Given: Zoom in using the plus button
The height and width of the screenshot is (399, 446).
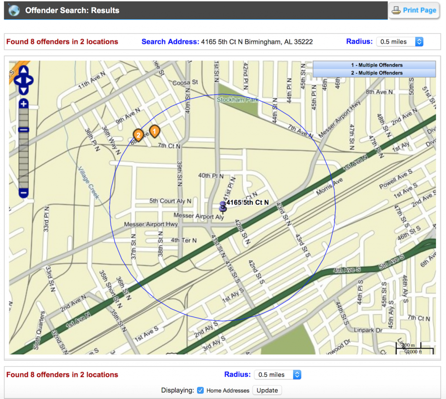Looking at the screenshot, I should click(24, 104).
